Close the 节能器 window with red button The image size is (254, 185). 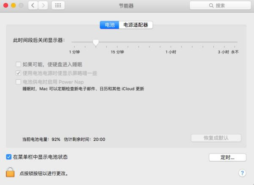point(6,5)
